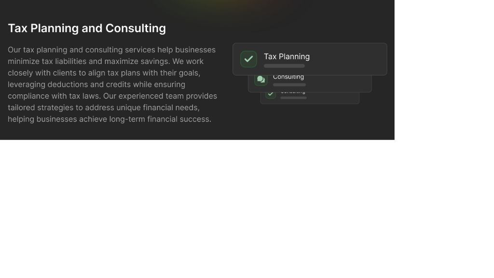Click the gray placeholder bar under Tax Planning

coord(284,66)
